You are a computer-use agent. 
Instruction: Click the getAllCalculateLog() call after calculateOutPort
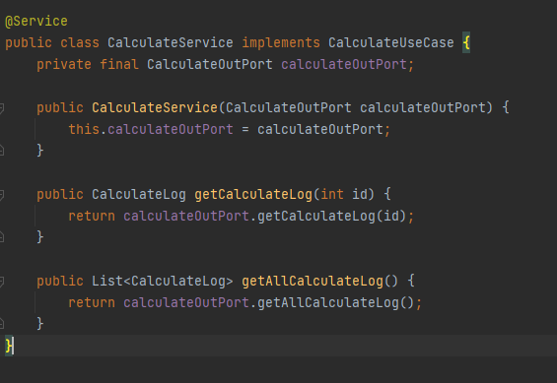[336, 303]
